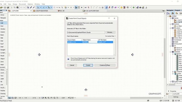The height and width of the screenshot is (102, 182).
Task: Click the zoom in magnifier at bottom bar
Action: (x=45, y=98)
